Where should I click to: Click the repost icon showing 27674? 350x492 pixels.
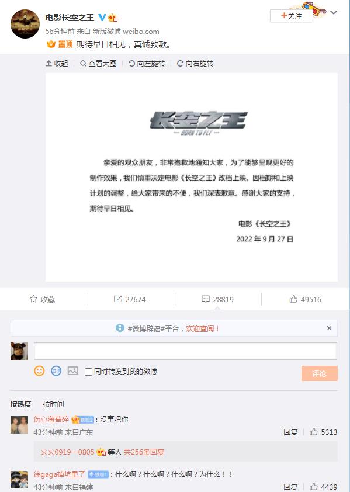click(117, 299)
